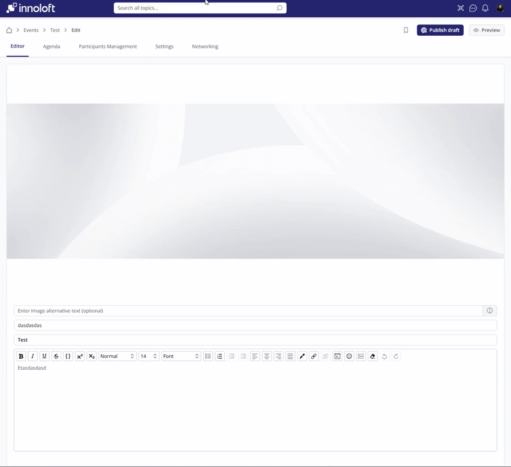The image size is (511, 467).
Task: Open the notifications bell
Action: (485, 8)
